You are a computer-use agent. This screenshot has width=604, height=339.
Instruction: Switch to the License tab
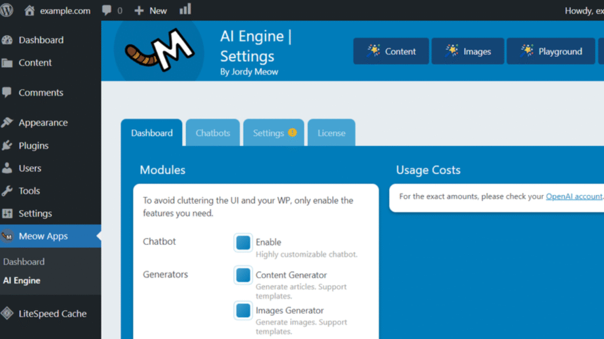(x=331, y=132)
